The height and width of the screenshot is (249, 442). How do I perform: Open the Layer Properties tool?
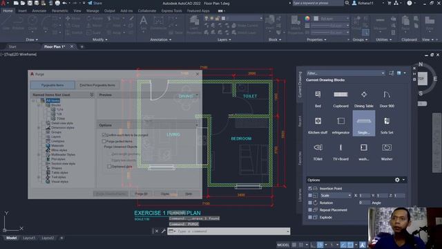point(194,25)
